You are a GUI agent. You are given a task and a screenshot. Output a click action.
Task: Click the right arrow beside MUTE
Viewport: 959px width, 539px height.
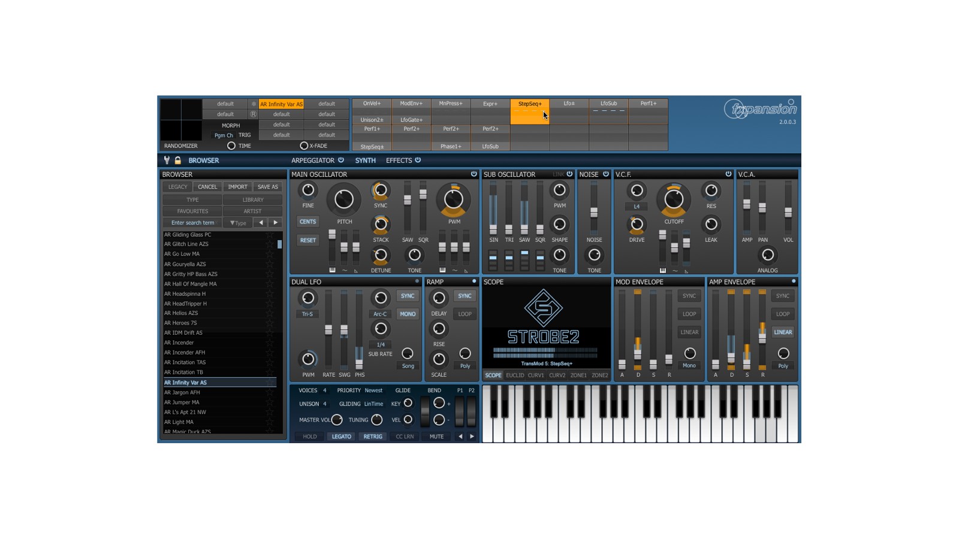tap(472, 437)
